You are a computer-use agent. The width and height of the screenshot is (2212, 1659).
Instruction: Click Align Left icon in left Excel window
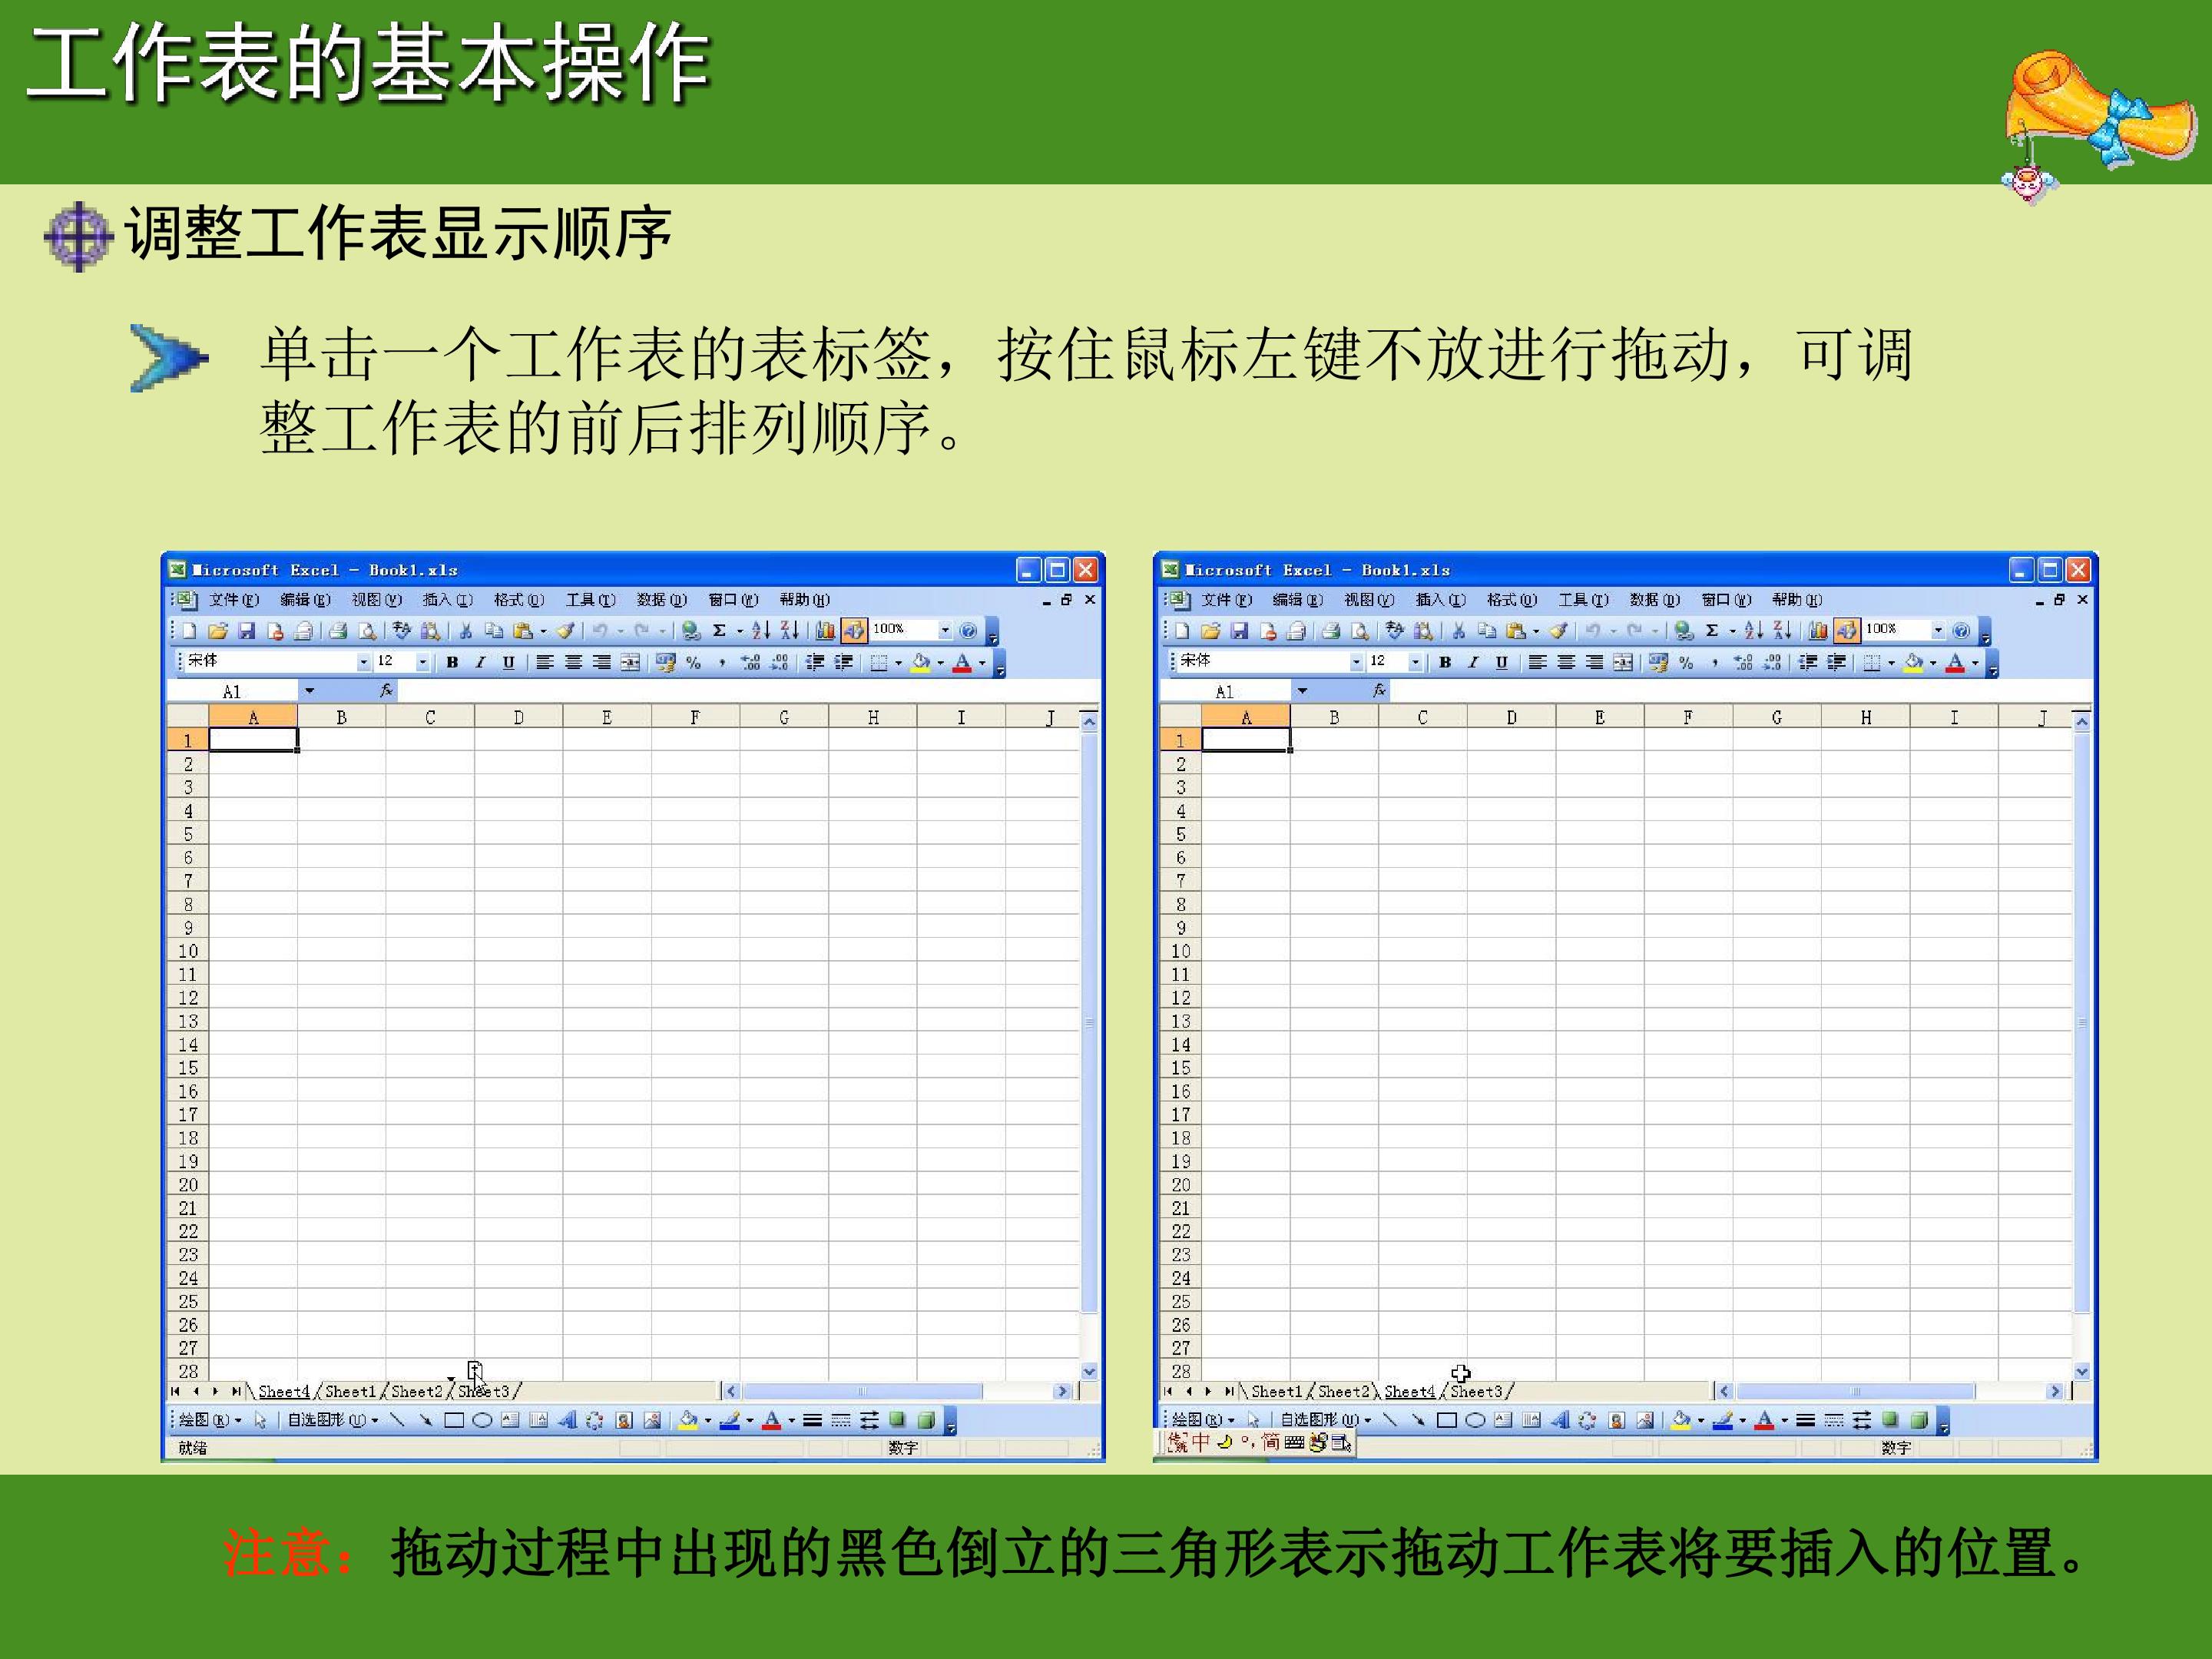pos(545,662)
